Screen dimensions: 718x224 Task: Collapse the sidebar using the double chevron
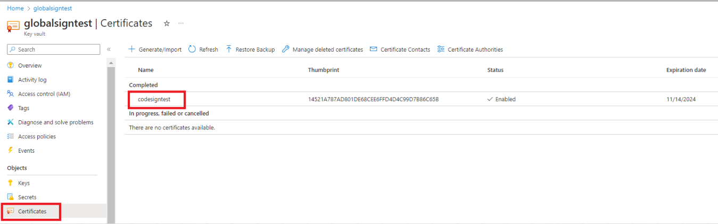point(109,49)
